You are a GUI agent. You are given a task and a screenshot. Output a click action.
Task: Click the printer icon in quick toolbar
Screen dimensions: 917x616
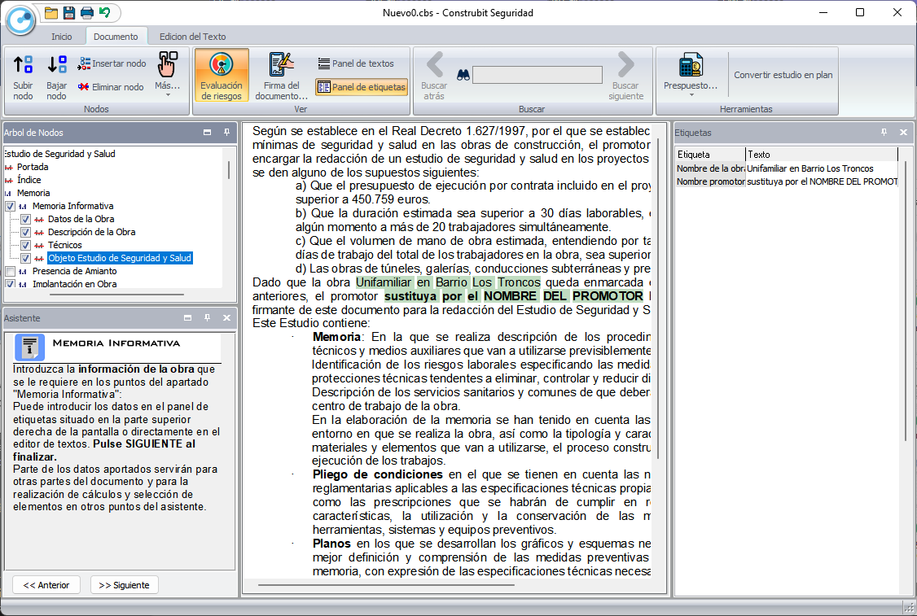click(x=86, y=12)
